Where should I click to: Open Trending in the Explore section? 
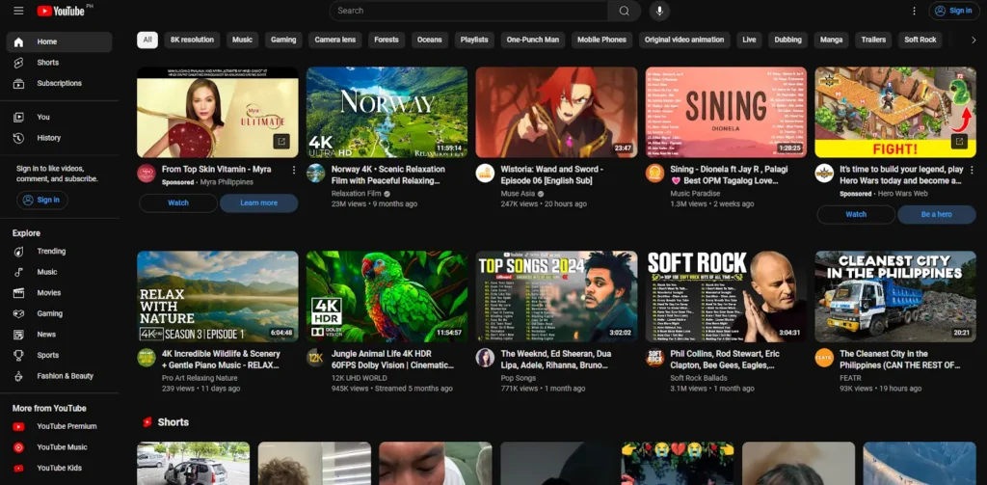click(x=51, y=252)
